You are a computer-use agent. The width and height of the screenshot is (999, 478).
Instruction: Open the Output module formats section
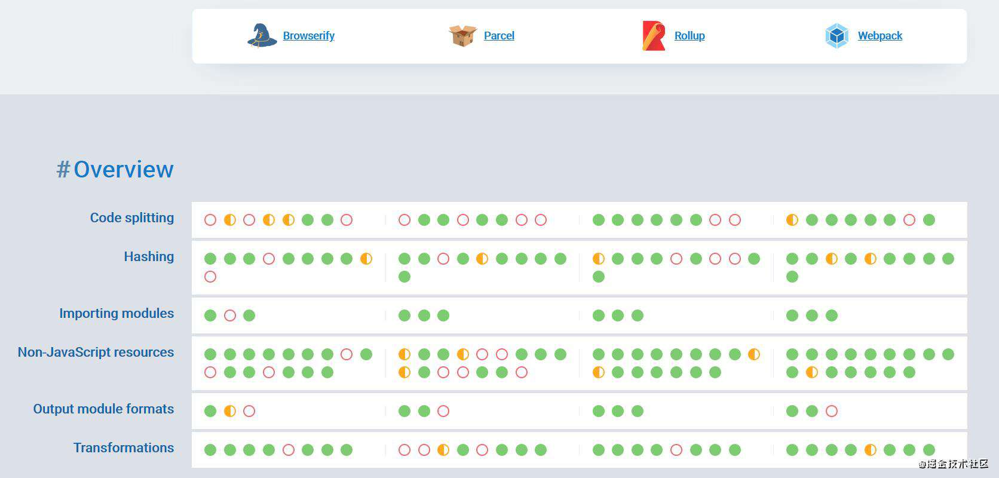click(103, 409)
